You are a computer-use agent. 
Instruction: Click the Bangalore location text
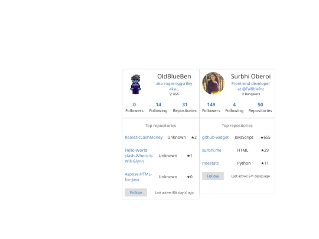252,94
